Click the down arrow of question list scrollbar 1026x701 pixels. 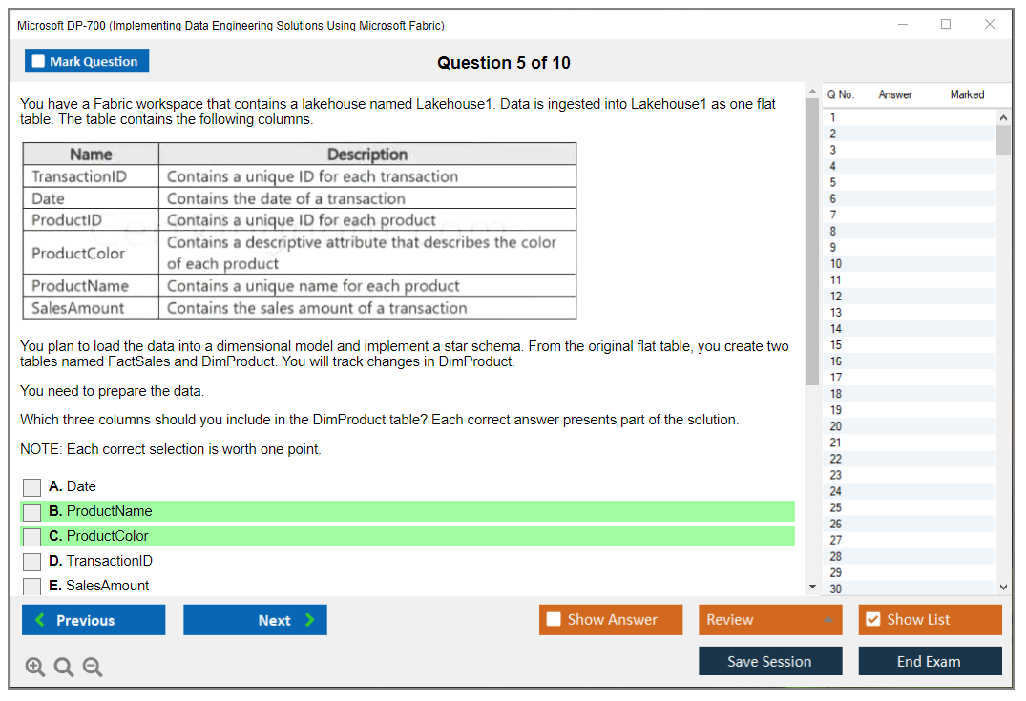click(1003, 586)
